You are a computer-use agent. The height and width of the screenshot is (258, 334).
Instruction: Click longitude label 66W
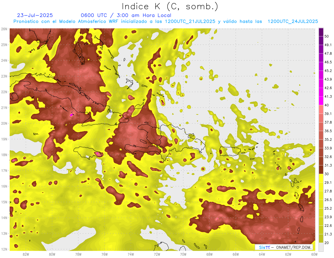click(236, 254)
